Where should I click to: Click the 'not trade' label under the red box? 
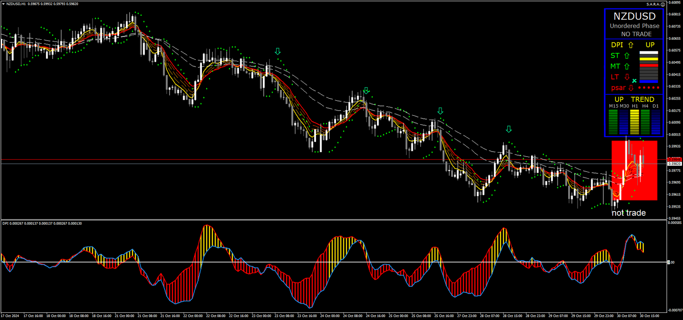click(x=628, y=213)
